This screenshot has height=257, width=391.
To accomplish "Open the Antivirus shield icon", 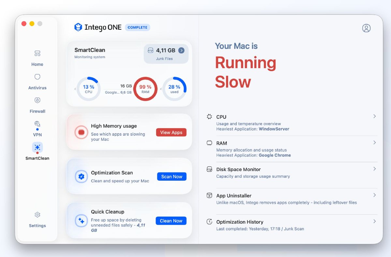I will [37, 77].
